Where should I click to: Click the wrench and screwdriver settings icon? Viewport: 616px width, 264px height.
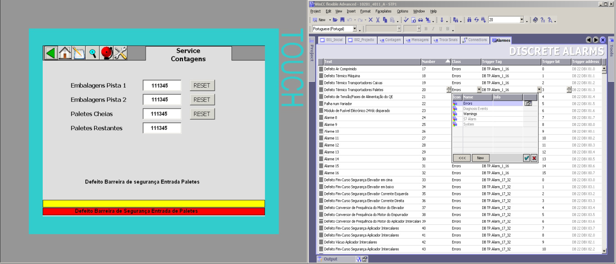(121, 53)
